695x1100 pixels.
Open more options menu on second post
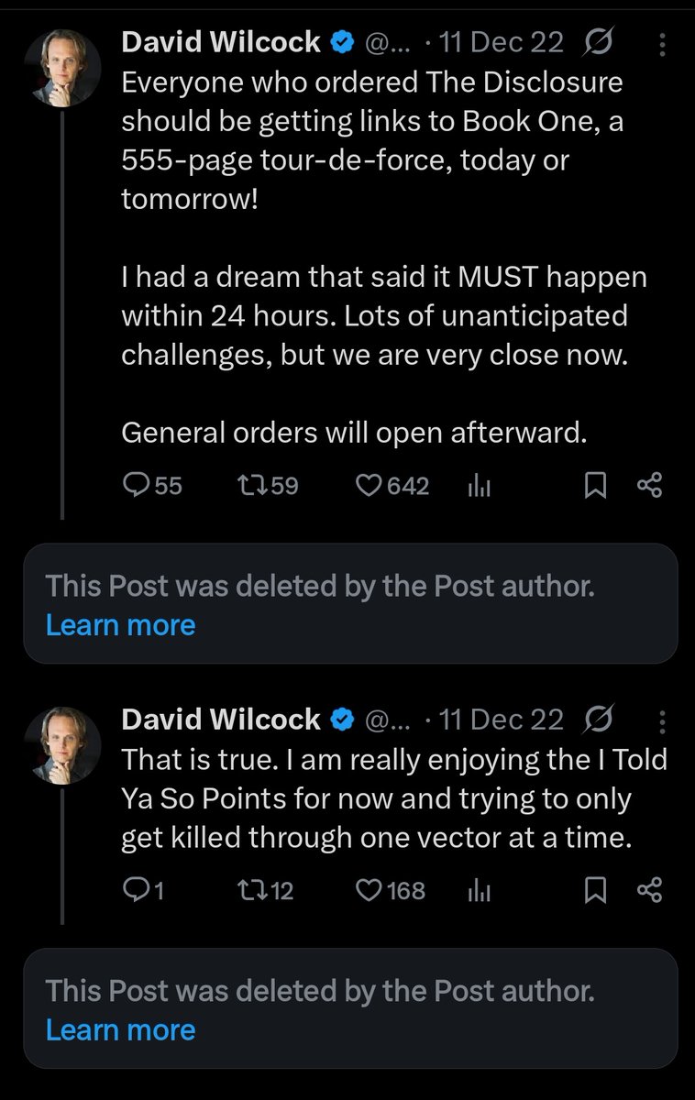coord(662,720)
